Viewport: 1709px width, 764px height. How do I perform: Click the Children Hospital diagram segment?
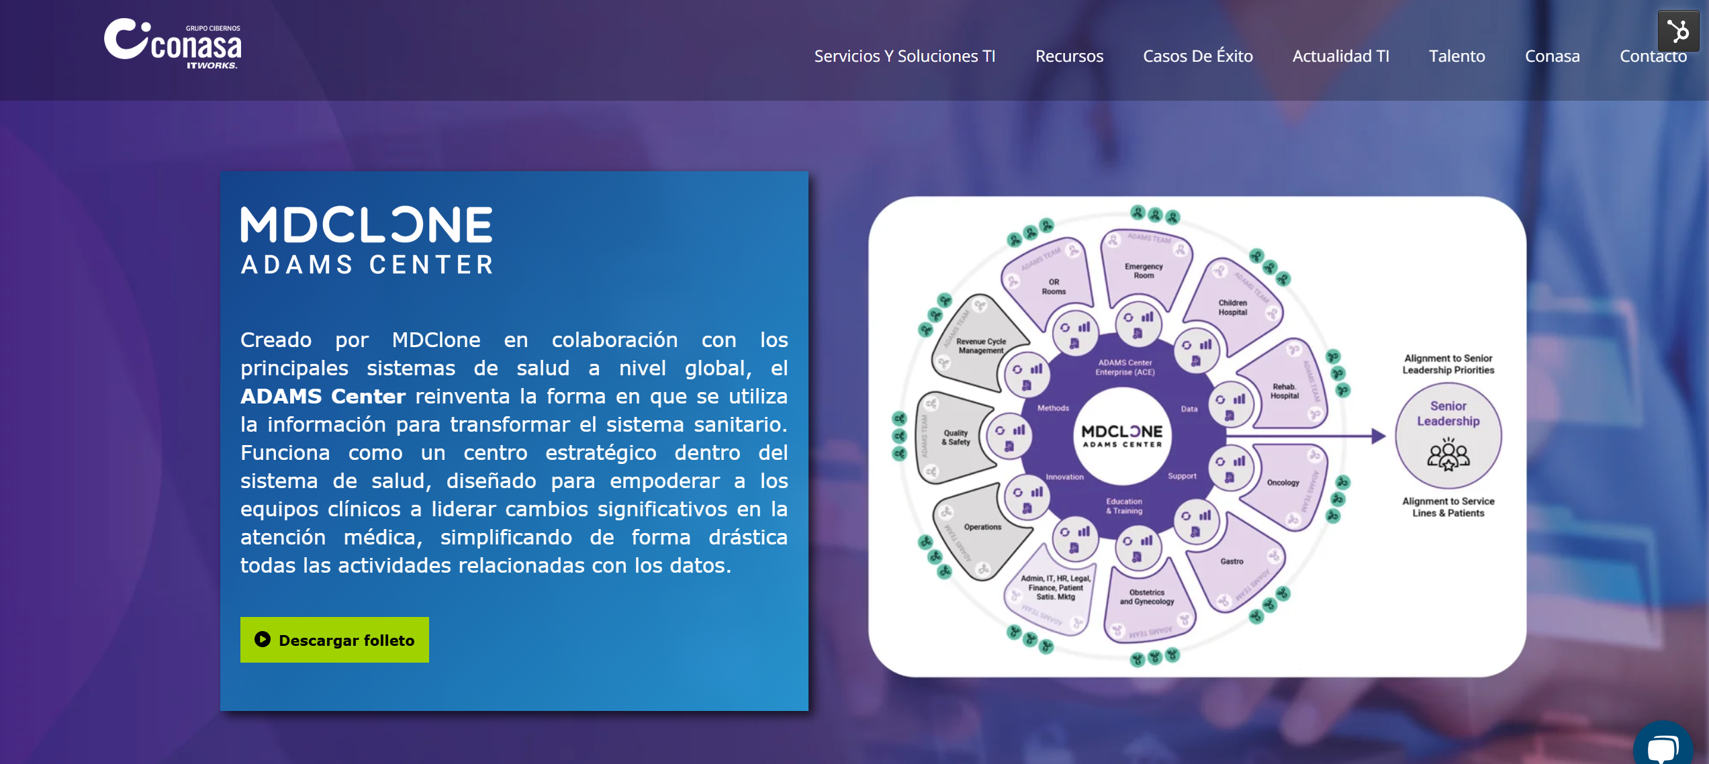point(1232,307)
